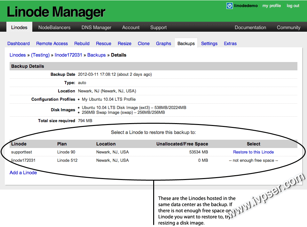Click the log out link
The height and width of the screenshot is (227, 307).
pos(293,6)
